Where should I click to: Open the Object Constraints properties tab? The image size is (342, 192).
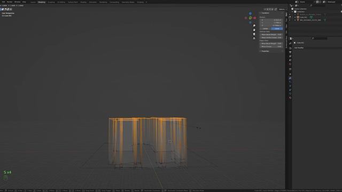(x=290, y=90)
